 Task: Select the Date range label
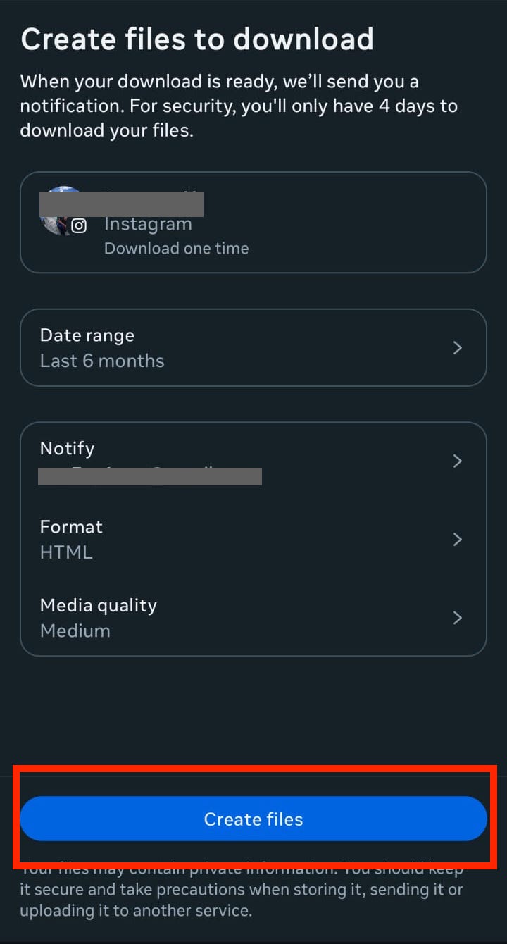(x=87, y=335)
